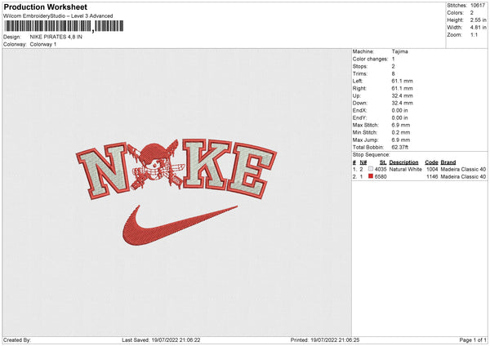Click the Stop Sequence heading

(372, 154)
